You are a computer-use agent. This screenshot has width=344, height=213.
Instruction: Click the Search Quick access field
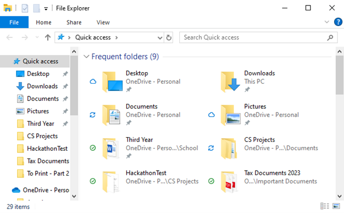click(x=258, y=37)
